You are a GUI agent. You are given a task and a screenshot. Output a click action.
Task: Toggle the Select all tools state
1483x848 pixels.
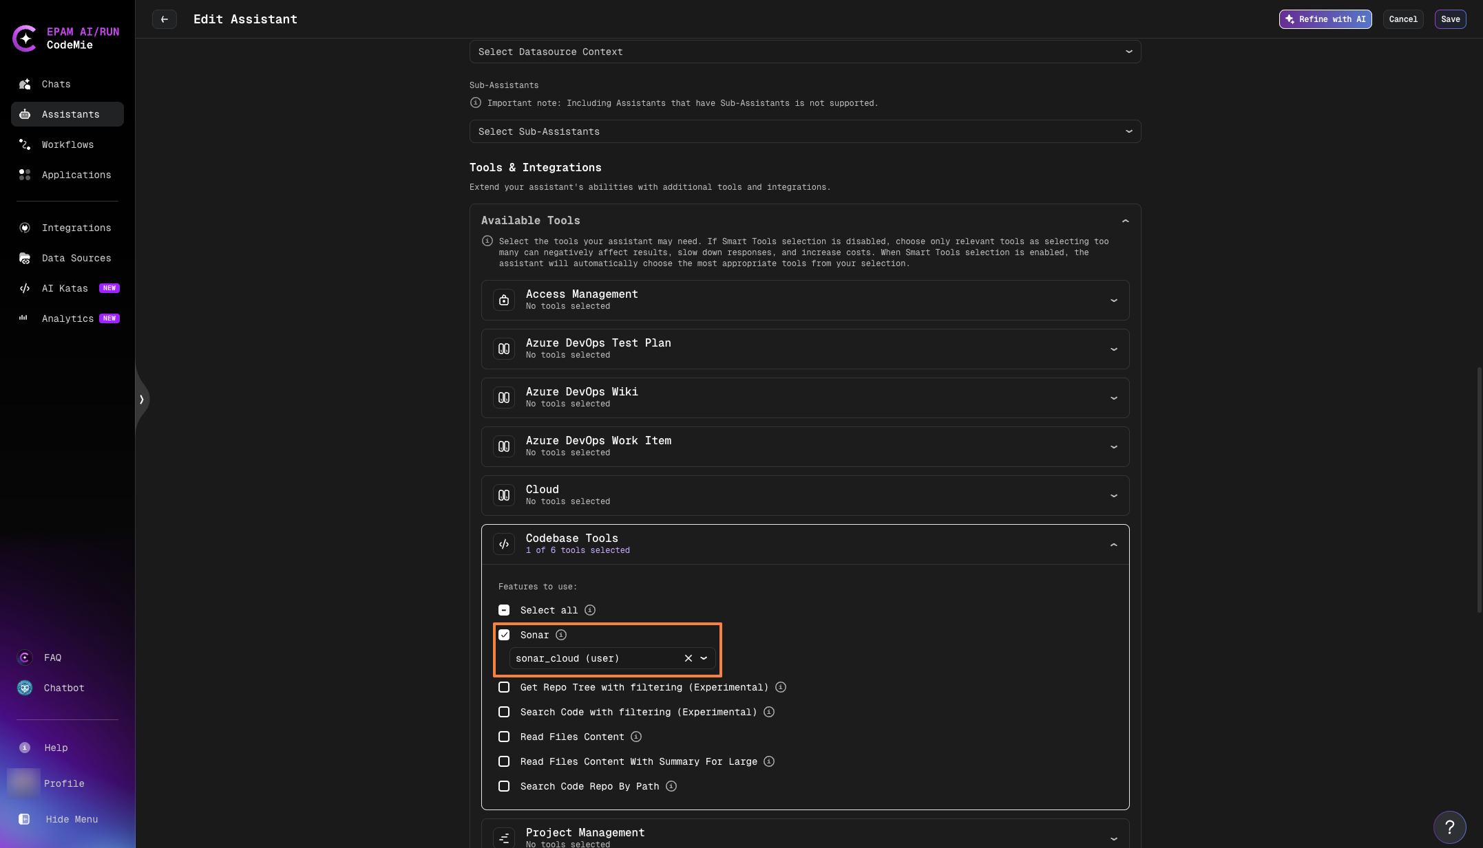pyautogui.click(x=504, y=610)
